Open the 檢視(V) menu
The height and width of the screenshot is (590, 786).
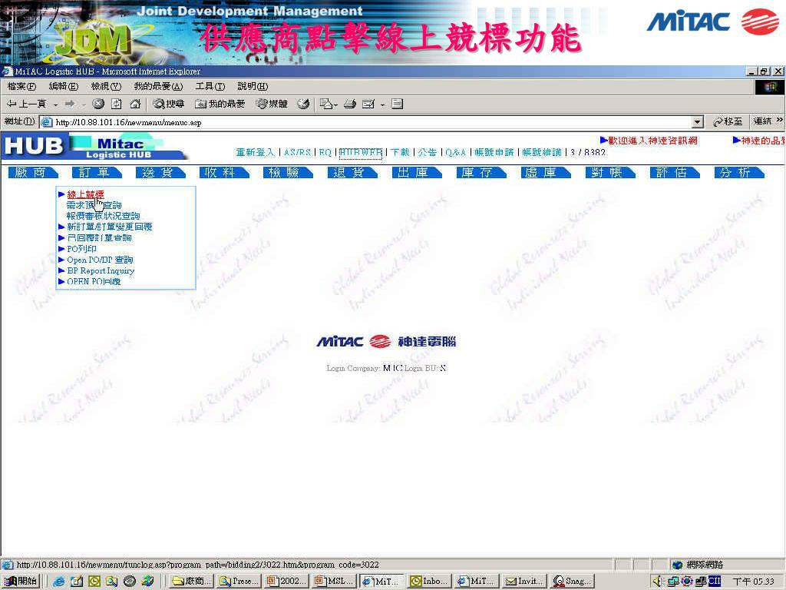pyautogui.click(x=106, y=86)
